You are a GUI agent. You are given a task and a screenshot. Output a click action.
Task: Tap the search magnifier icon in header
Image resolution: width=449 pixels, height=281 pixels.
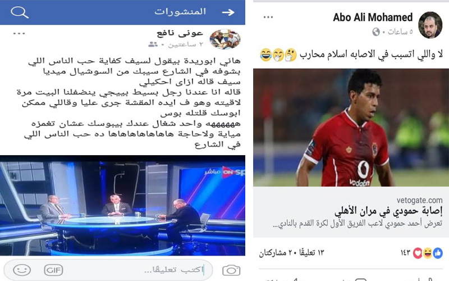coord(20,12)
